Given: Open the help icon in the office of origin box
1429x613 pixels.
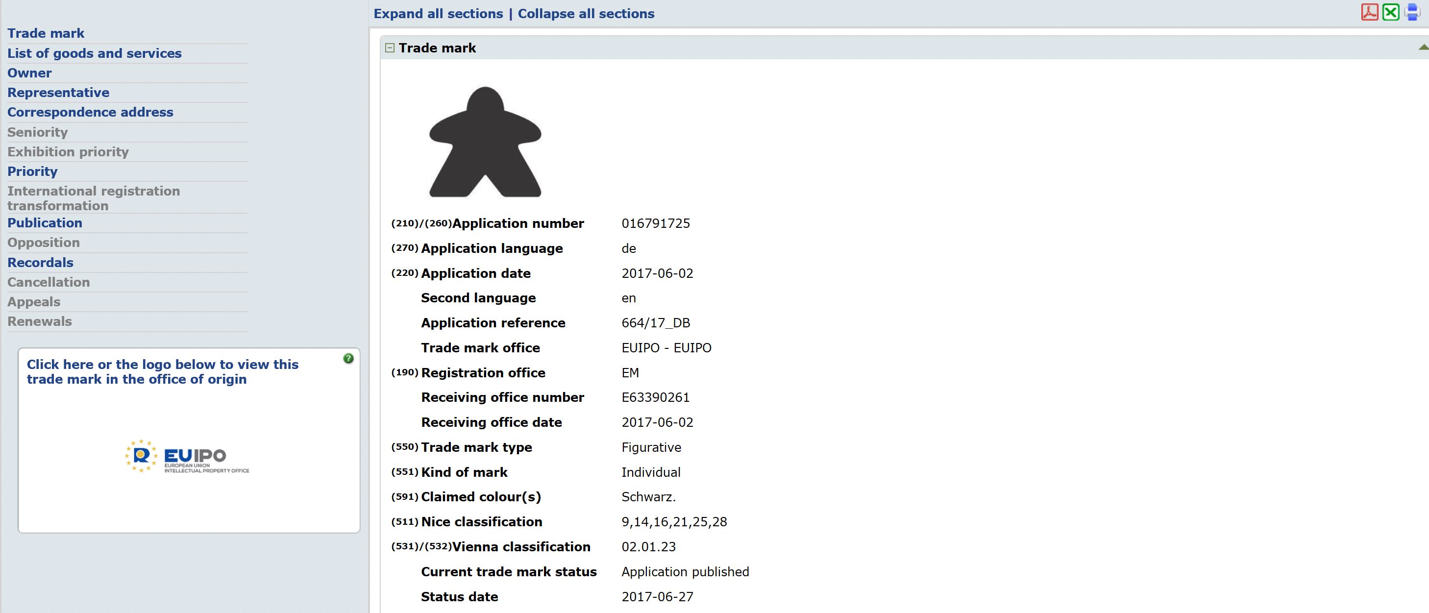Looking at the screenshot, I should pyautogui.click(x=348, y=358).
